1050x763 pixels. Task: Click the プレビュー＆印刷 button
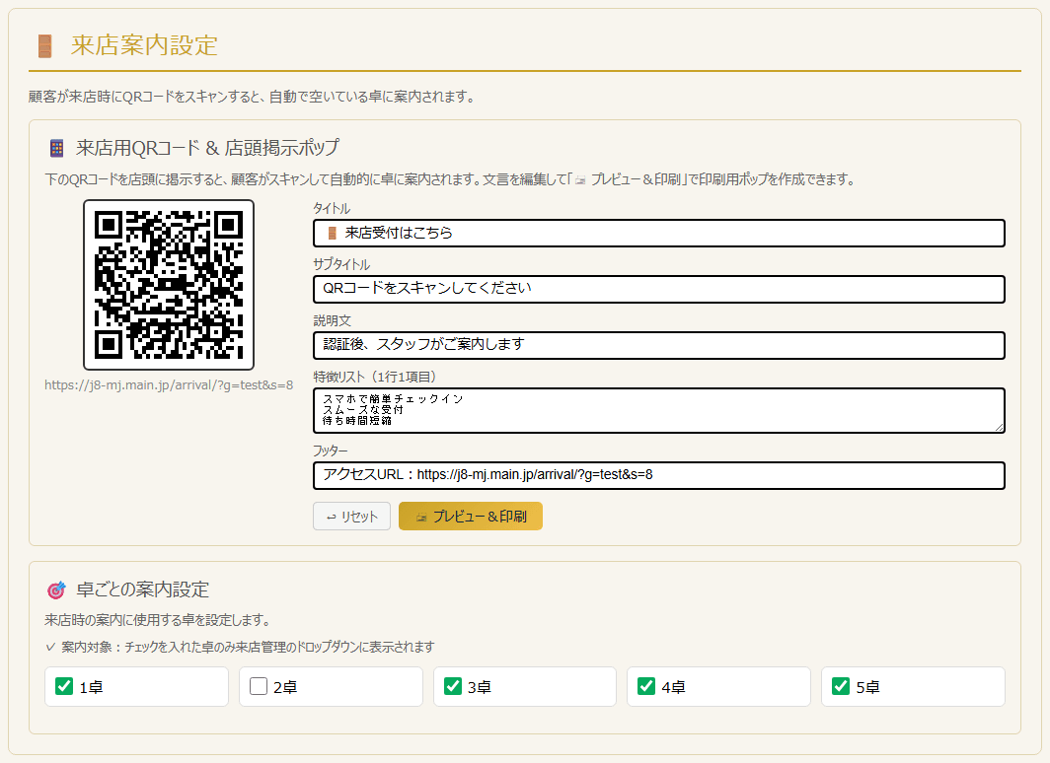[471, 517]
